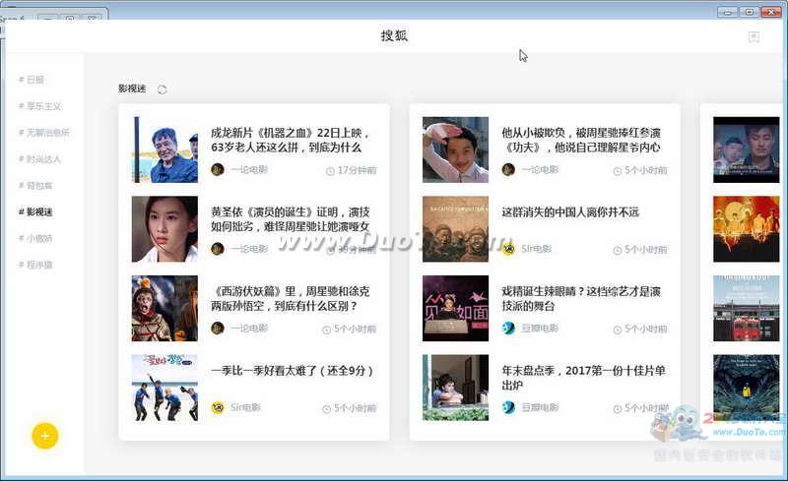Read the 年末盘点季 2017 十佳片单 article
Image resolution: width=788 pixels, height=481 pixels.
[x=583, y=378]
